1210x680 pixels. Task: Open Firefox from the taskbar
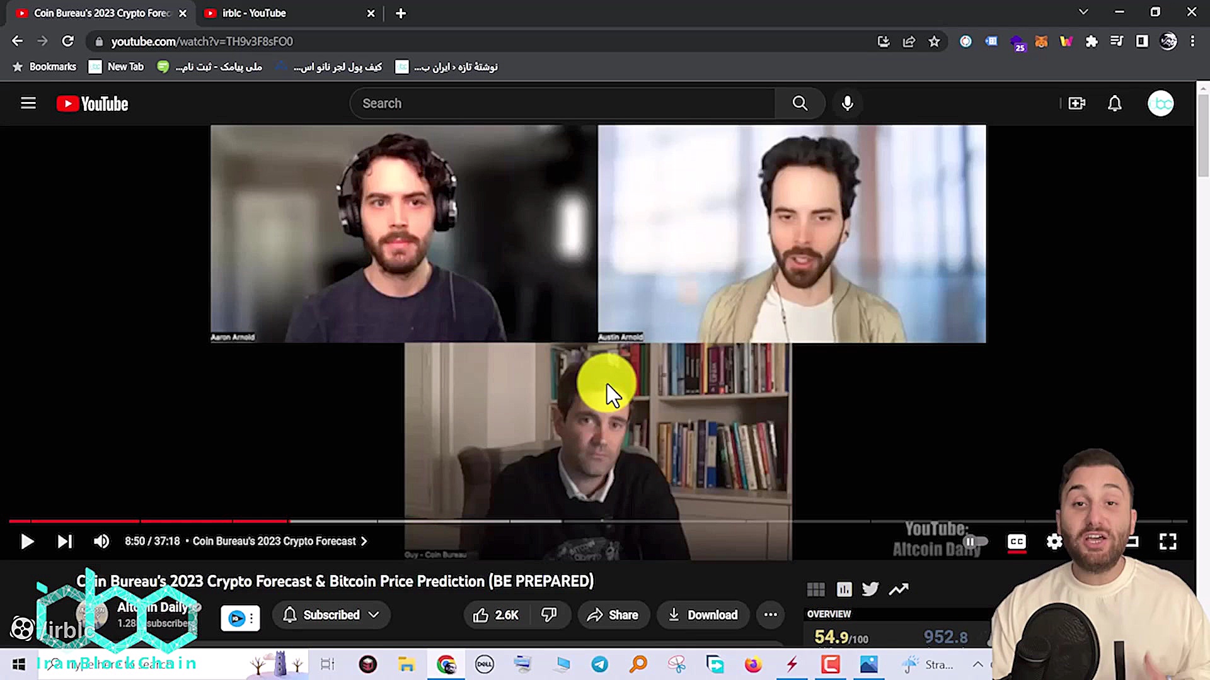tap(753, 664)
